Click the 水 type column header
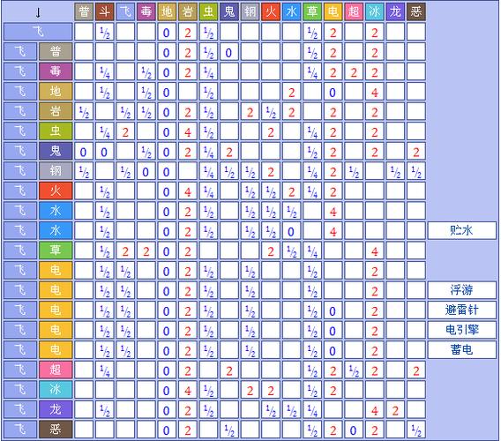 pos(291,11)
